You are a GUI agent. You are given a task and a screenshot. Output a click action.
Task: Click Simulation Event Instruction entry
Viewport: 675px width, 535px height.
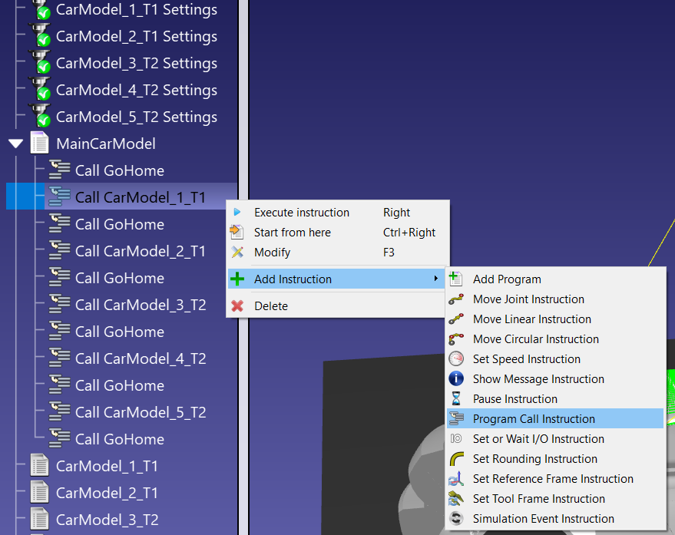point(543,519)
